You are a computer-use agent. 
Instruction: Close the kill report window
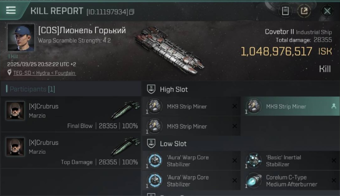pos(327,11)
